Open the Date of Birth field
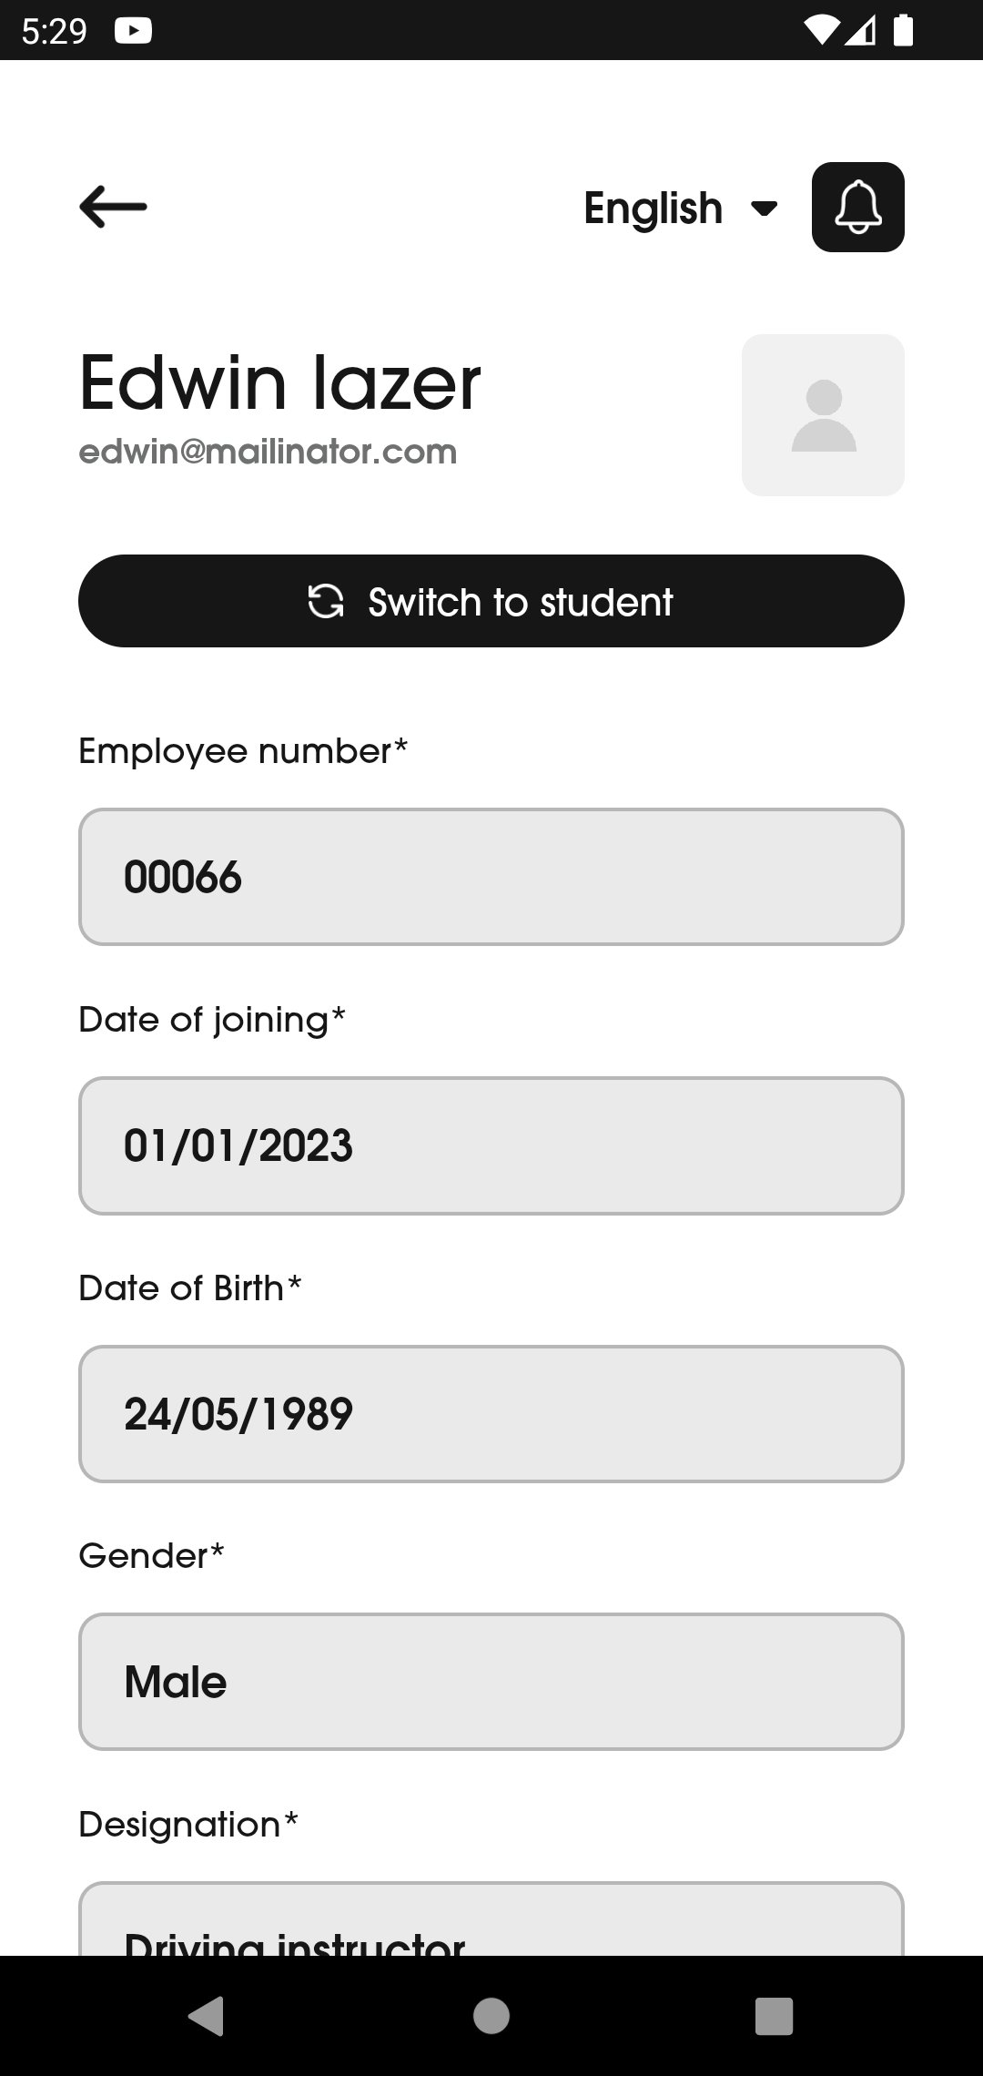The width and height of the screenshot is (983, 2076). point(491,1414)
